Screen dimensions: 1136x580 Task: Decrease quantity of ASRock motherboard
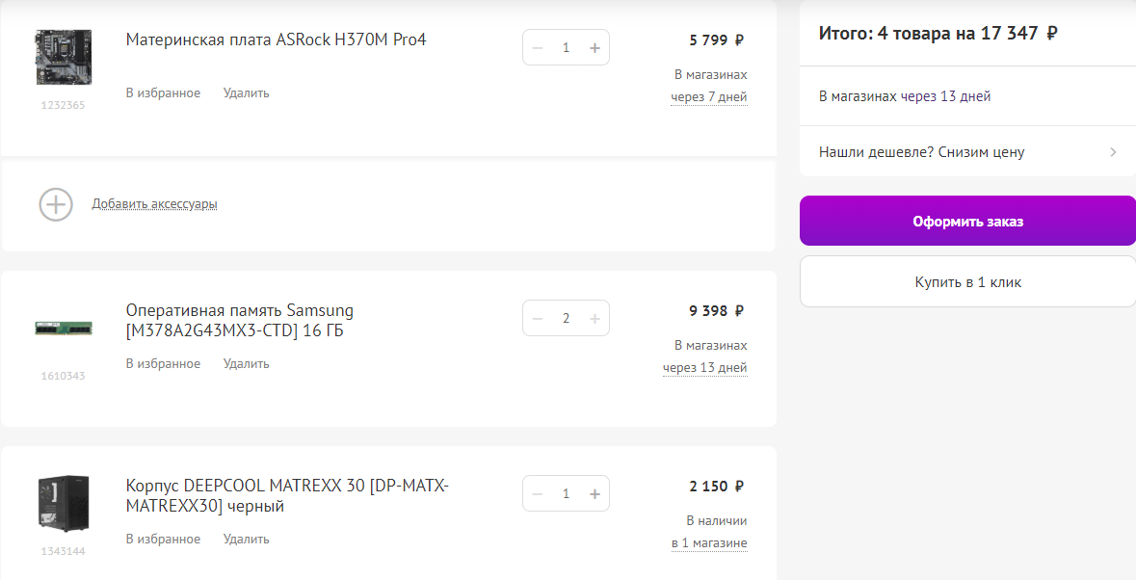538,47
